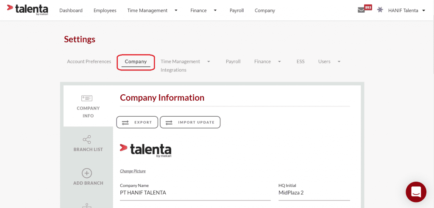This screenshot has height=208, width=434.
Task: Open the live chat bubble icon
Action: point(416,192)
